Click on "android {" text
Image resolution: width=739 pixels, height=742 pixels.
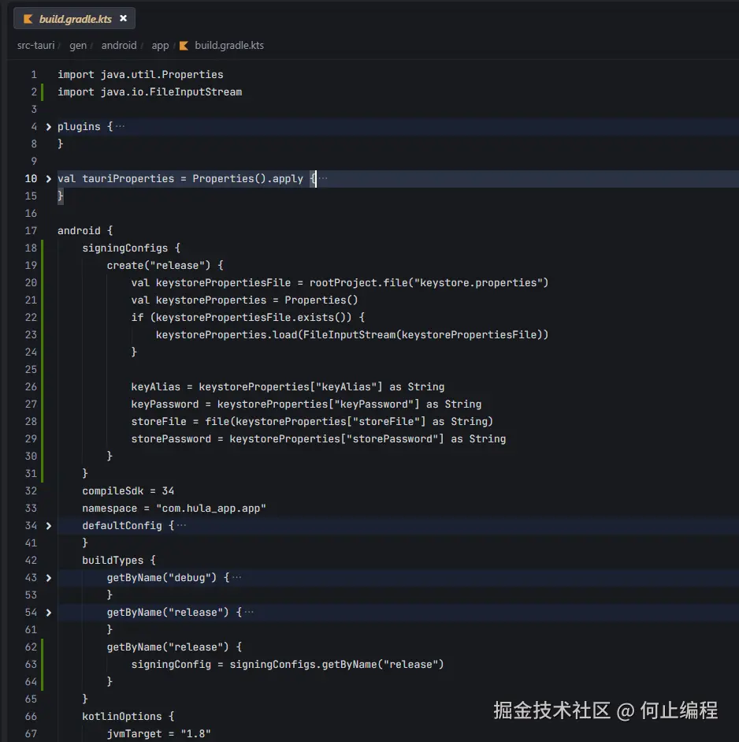point(85,231)
